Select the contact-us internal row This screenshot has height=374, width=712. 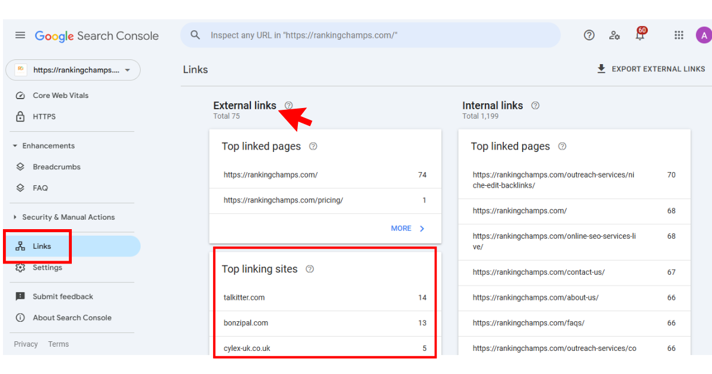pyautogui.click(x=574, y=272)
